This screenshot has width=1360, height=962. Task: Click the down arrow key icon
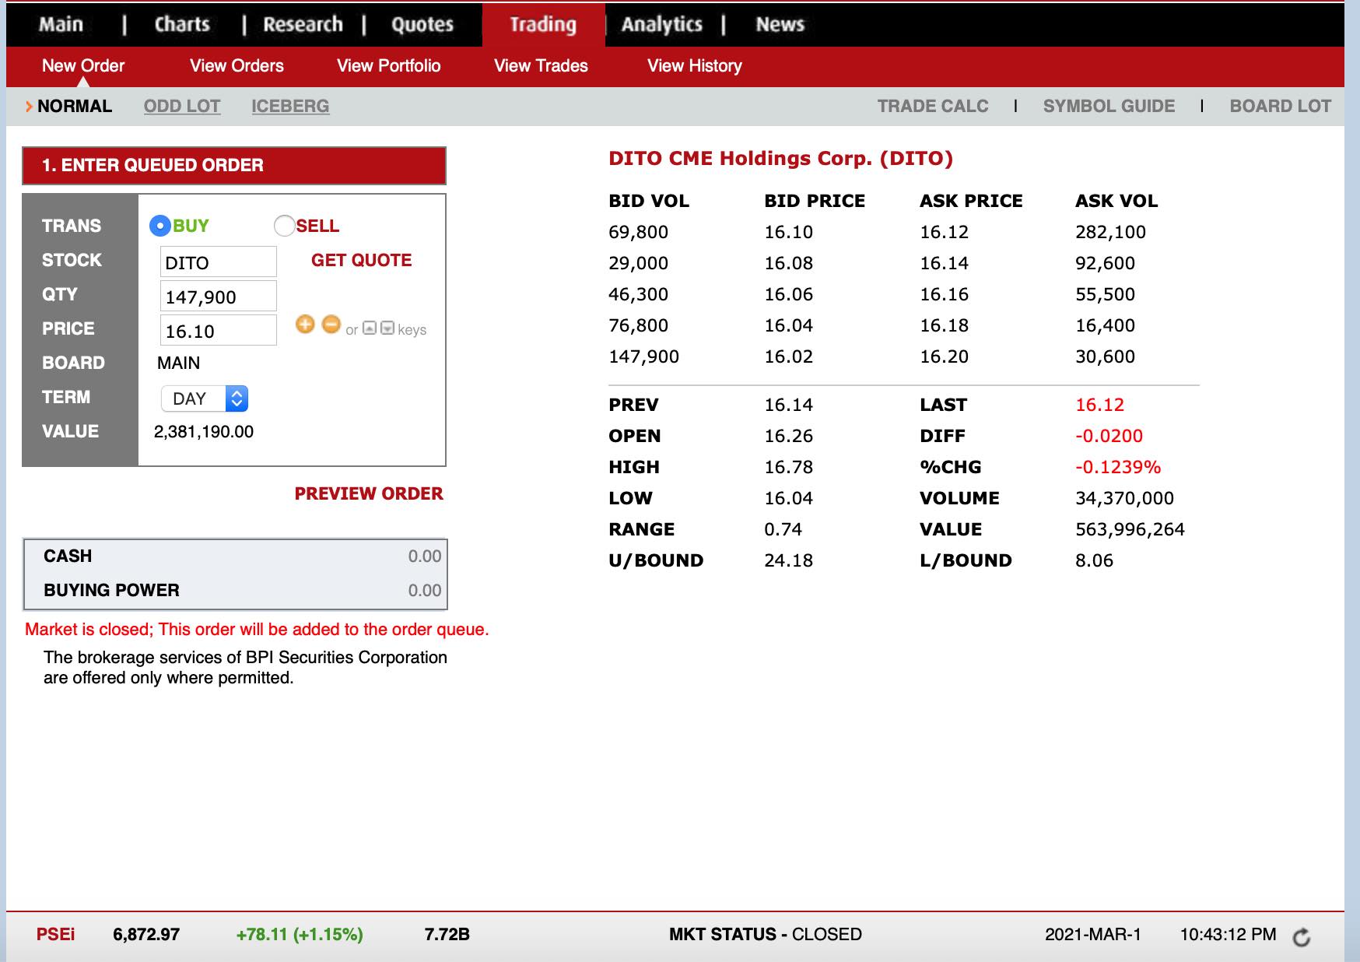click(x=387, y=328)
